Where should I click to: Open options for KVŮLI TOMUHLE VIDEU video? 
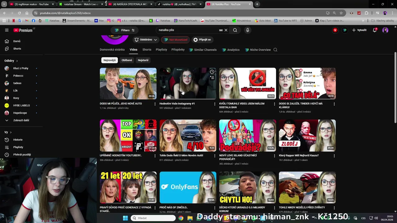274,104
